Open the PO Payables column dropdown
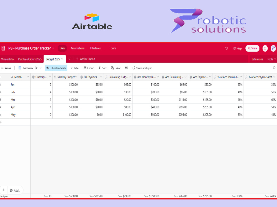This screenshot has width=277, height=207. [101, 77]
